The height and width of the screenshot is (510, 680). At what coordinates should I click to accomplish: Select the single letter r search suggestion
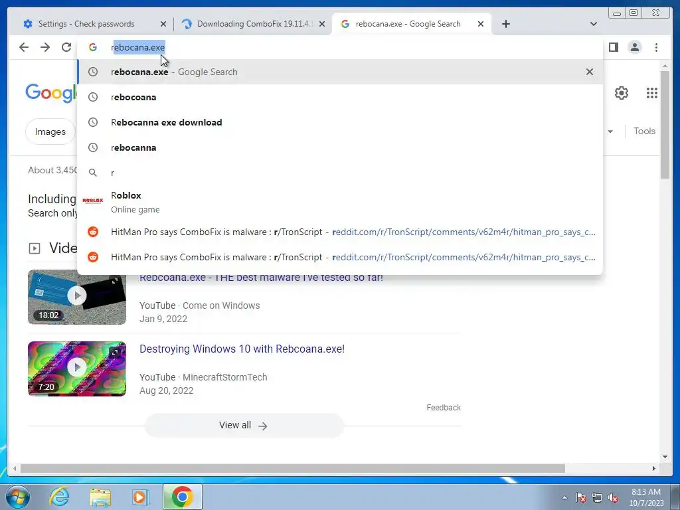coord(340,173)
